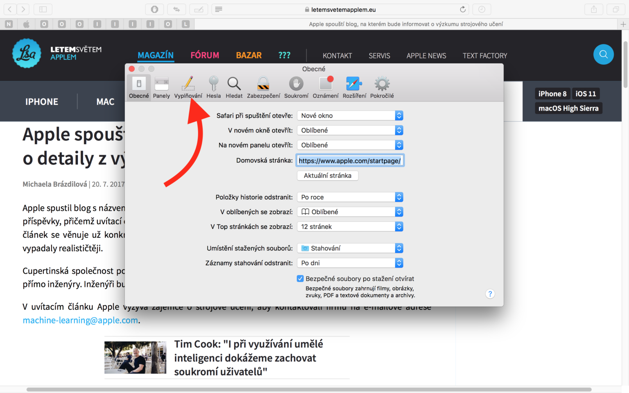This screenshot has height=393, width=629.
Task: Open the Soukromí preferences pane
Action: click(296, 87)
